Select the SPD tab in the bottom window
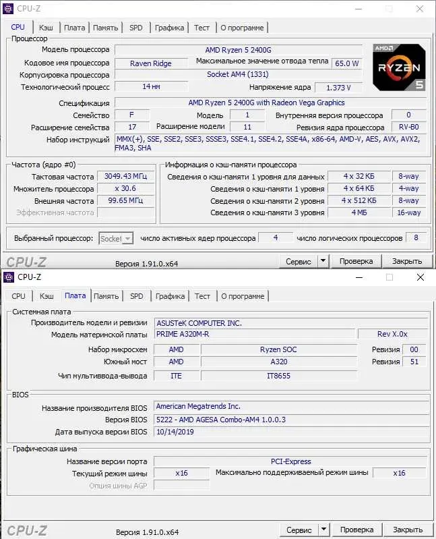The width and height of the screenshot is (436, 539). 137,296
